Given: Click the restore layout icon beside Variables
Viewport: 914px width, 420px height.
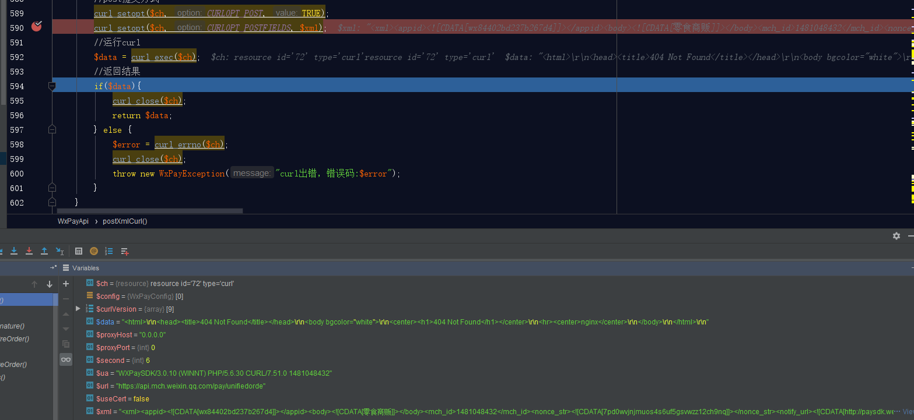Looking at the screenshot, I should [53, 267].
